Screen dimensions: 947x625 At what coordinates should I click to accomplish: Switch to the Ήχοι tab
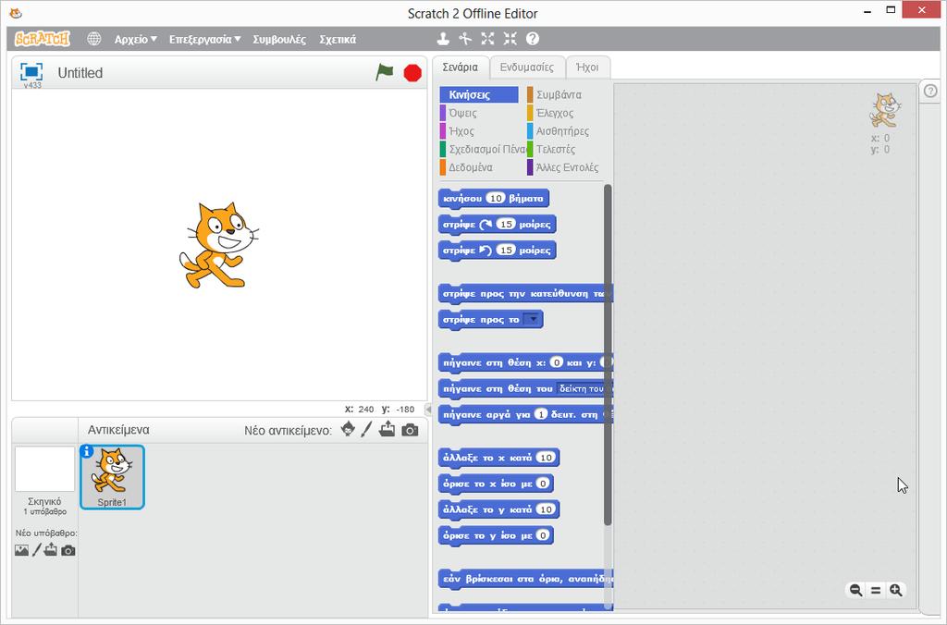(x=587, y=67)
